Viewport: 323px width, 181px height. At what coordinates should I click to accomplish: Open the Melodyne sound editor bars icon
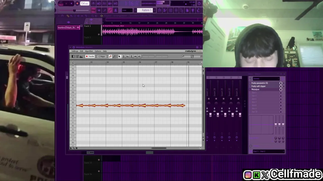click(81, 57)
